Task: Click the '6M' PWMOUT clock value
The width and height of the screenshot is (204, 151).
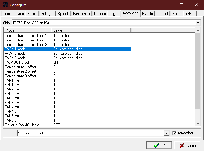Action: [x=55, y=62]
